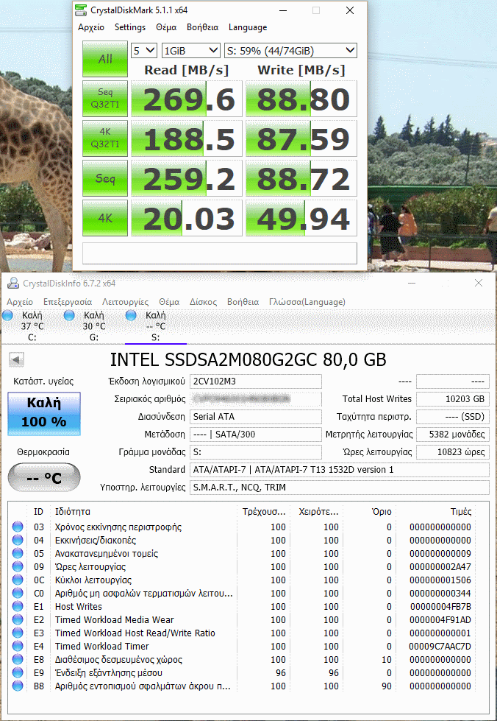Open CrystalDiskMark Βοήθεια menu
The image size is (497, 721).
pos(202,27)
